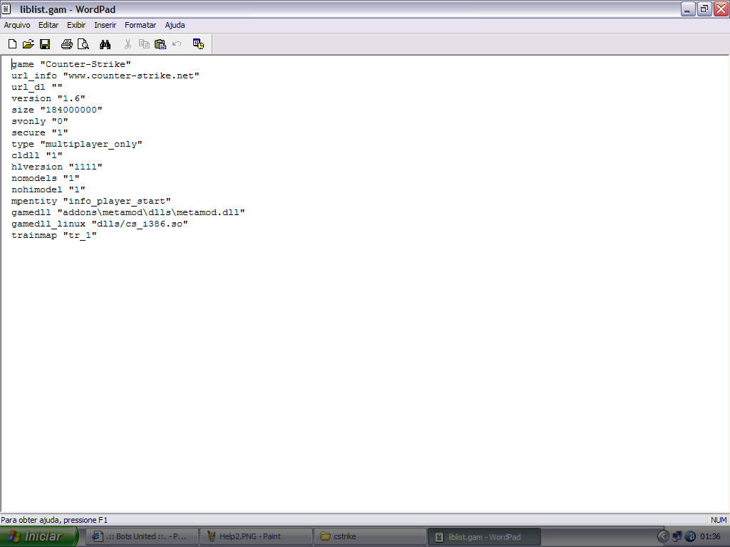Screen dimensions: 730x547
Task: Click the round tray icon next to clock
Action: tap(691, 537)
